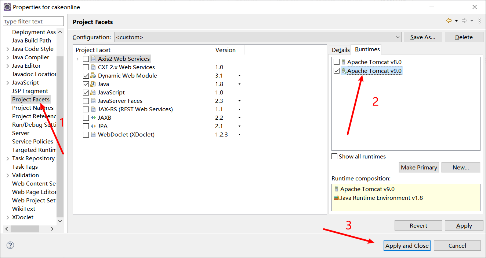Click the help question mark icon
The width and height of the screenshot is (486, 258).
point(10,245)
